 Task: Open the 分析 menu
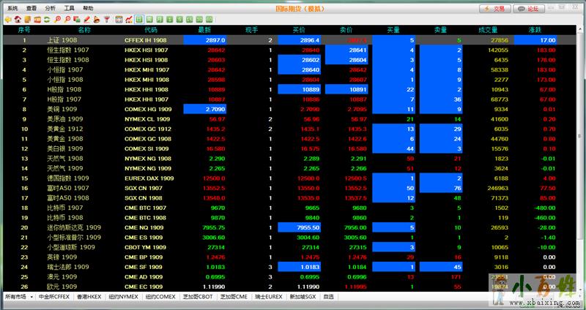50,7
